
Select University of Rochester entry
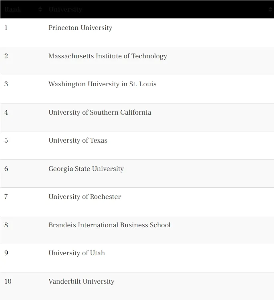coord(85,197)
